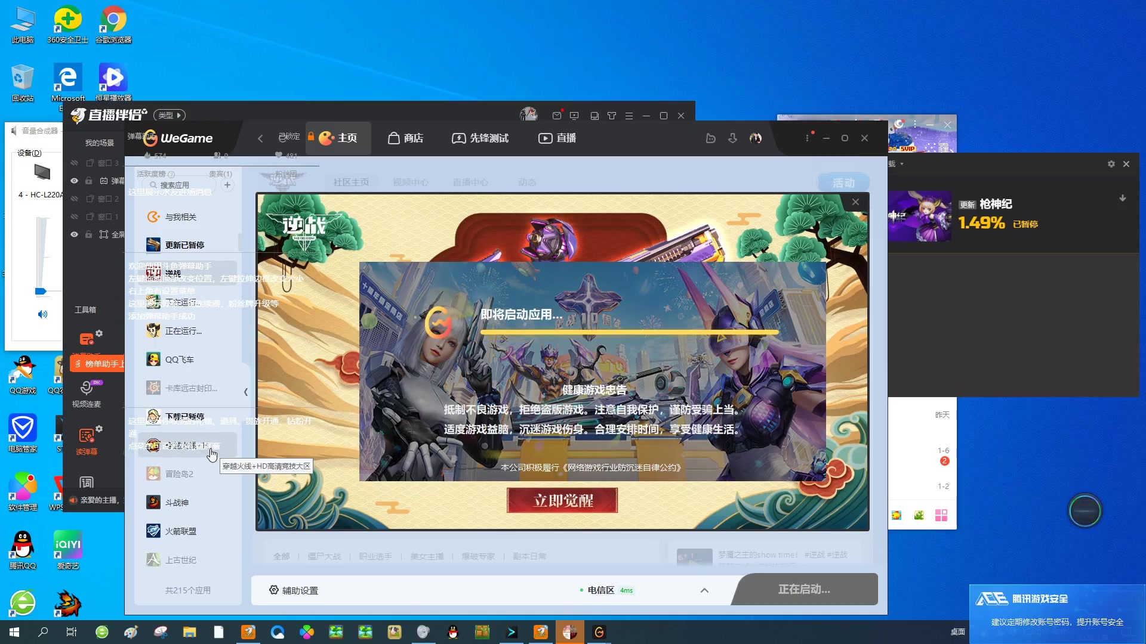Toggle visibility of 弹幕 scene source
The image size is (1146, 644).
[x=75, y=181]
